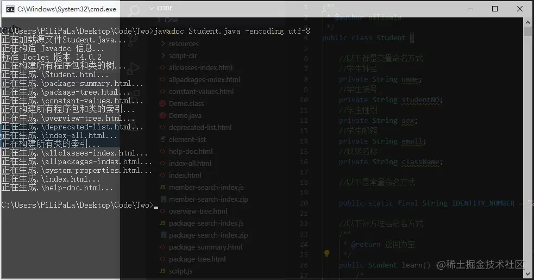
Task: Expand the resources folder
Action: click(x=179, y=43)
